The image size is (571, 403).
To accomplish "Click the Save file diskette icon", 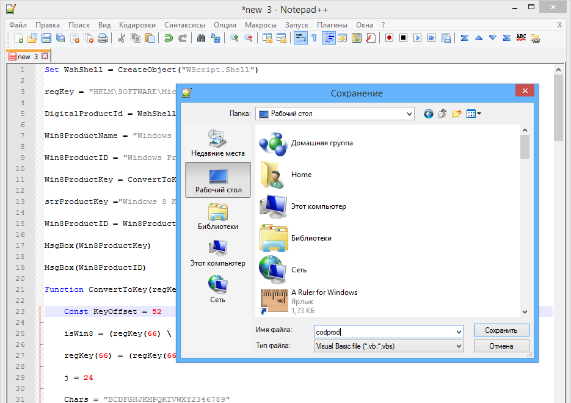I will click(46, 38).
